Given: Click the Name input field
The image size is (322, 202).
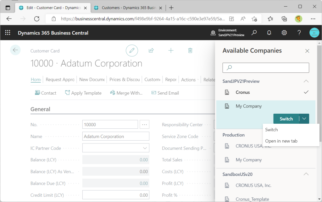Looking at the screenshot, I should [x=116, y=136].
